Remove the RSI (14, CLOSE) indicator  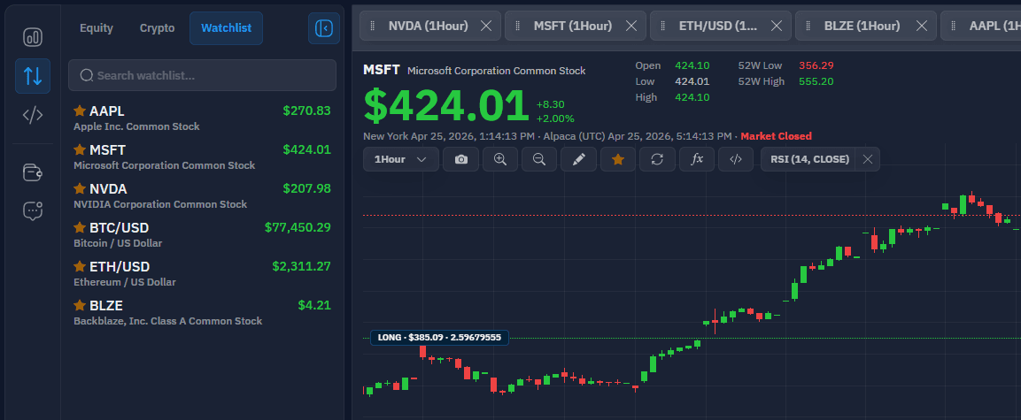pos(867,159)
